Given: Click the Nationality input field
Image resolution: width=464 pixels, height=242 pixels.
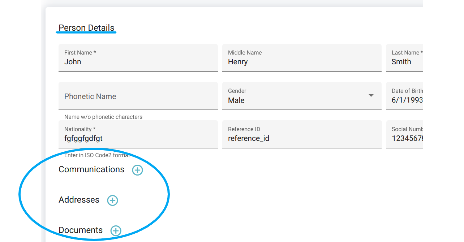Looking at the screenshot, I should [x=138, y=138].
